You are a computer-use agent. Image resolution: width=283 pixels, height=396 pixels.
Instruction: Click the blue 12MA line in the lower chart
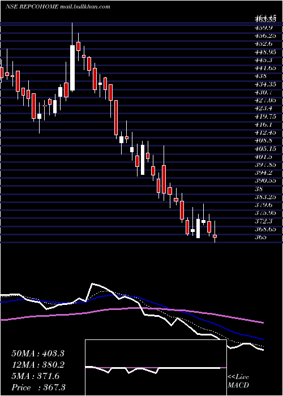click(131, 296)
